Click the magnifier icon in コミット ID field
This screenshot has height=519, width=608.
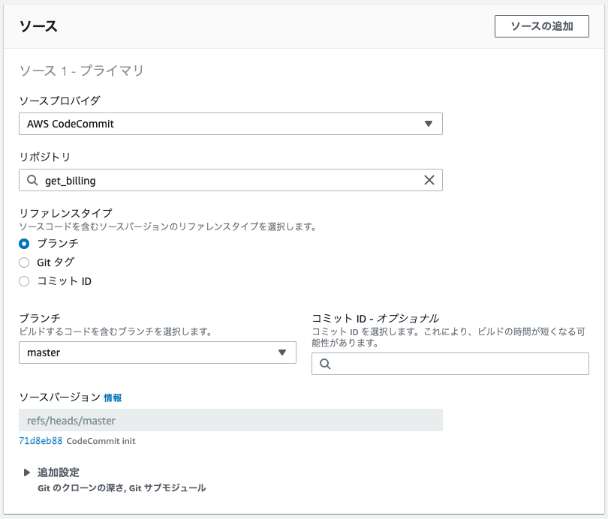(x=325, y=364)
